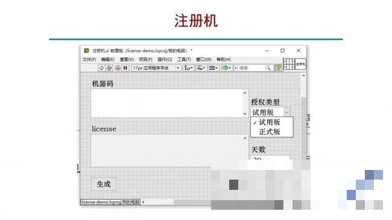Close the 注册机.vi window

pos(299,51)
